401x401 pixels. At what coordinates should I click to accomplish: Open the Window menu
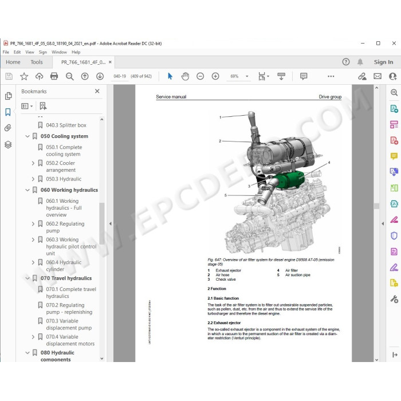pyautogui.click(x=59, y=52)
